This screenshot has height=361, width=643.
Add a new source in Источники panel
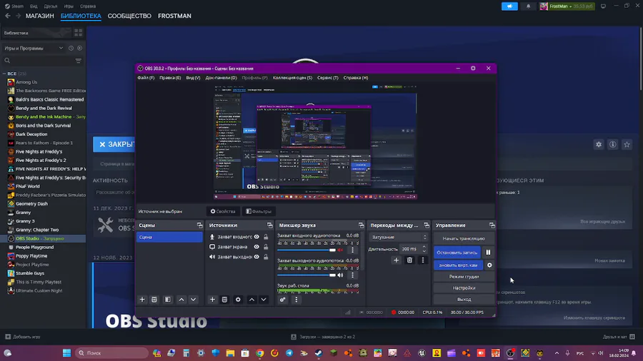click(212, 300)
